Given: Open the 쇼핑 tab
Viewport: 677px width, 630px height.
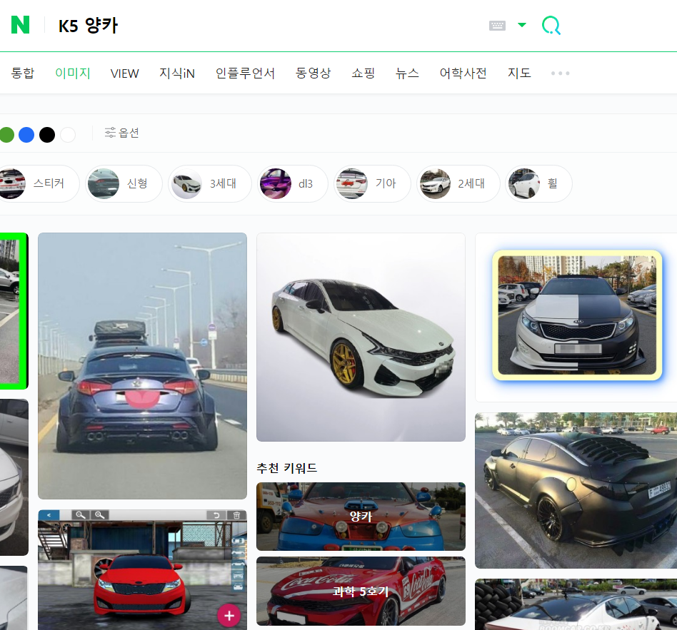Looking at the screenshot, I should coord(363,73).
